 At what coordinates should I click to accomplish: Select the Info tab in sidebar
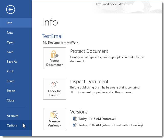(16, 23)
